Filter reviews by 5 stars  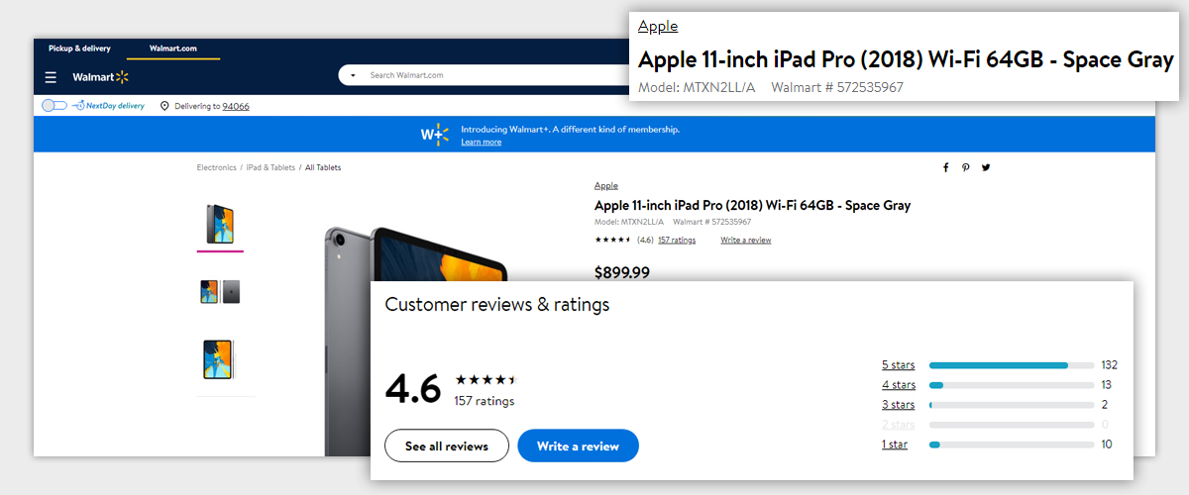pos(898,365)
